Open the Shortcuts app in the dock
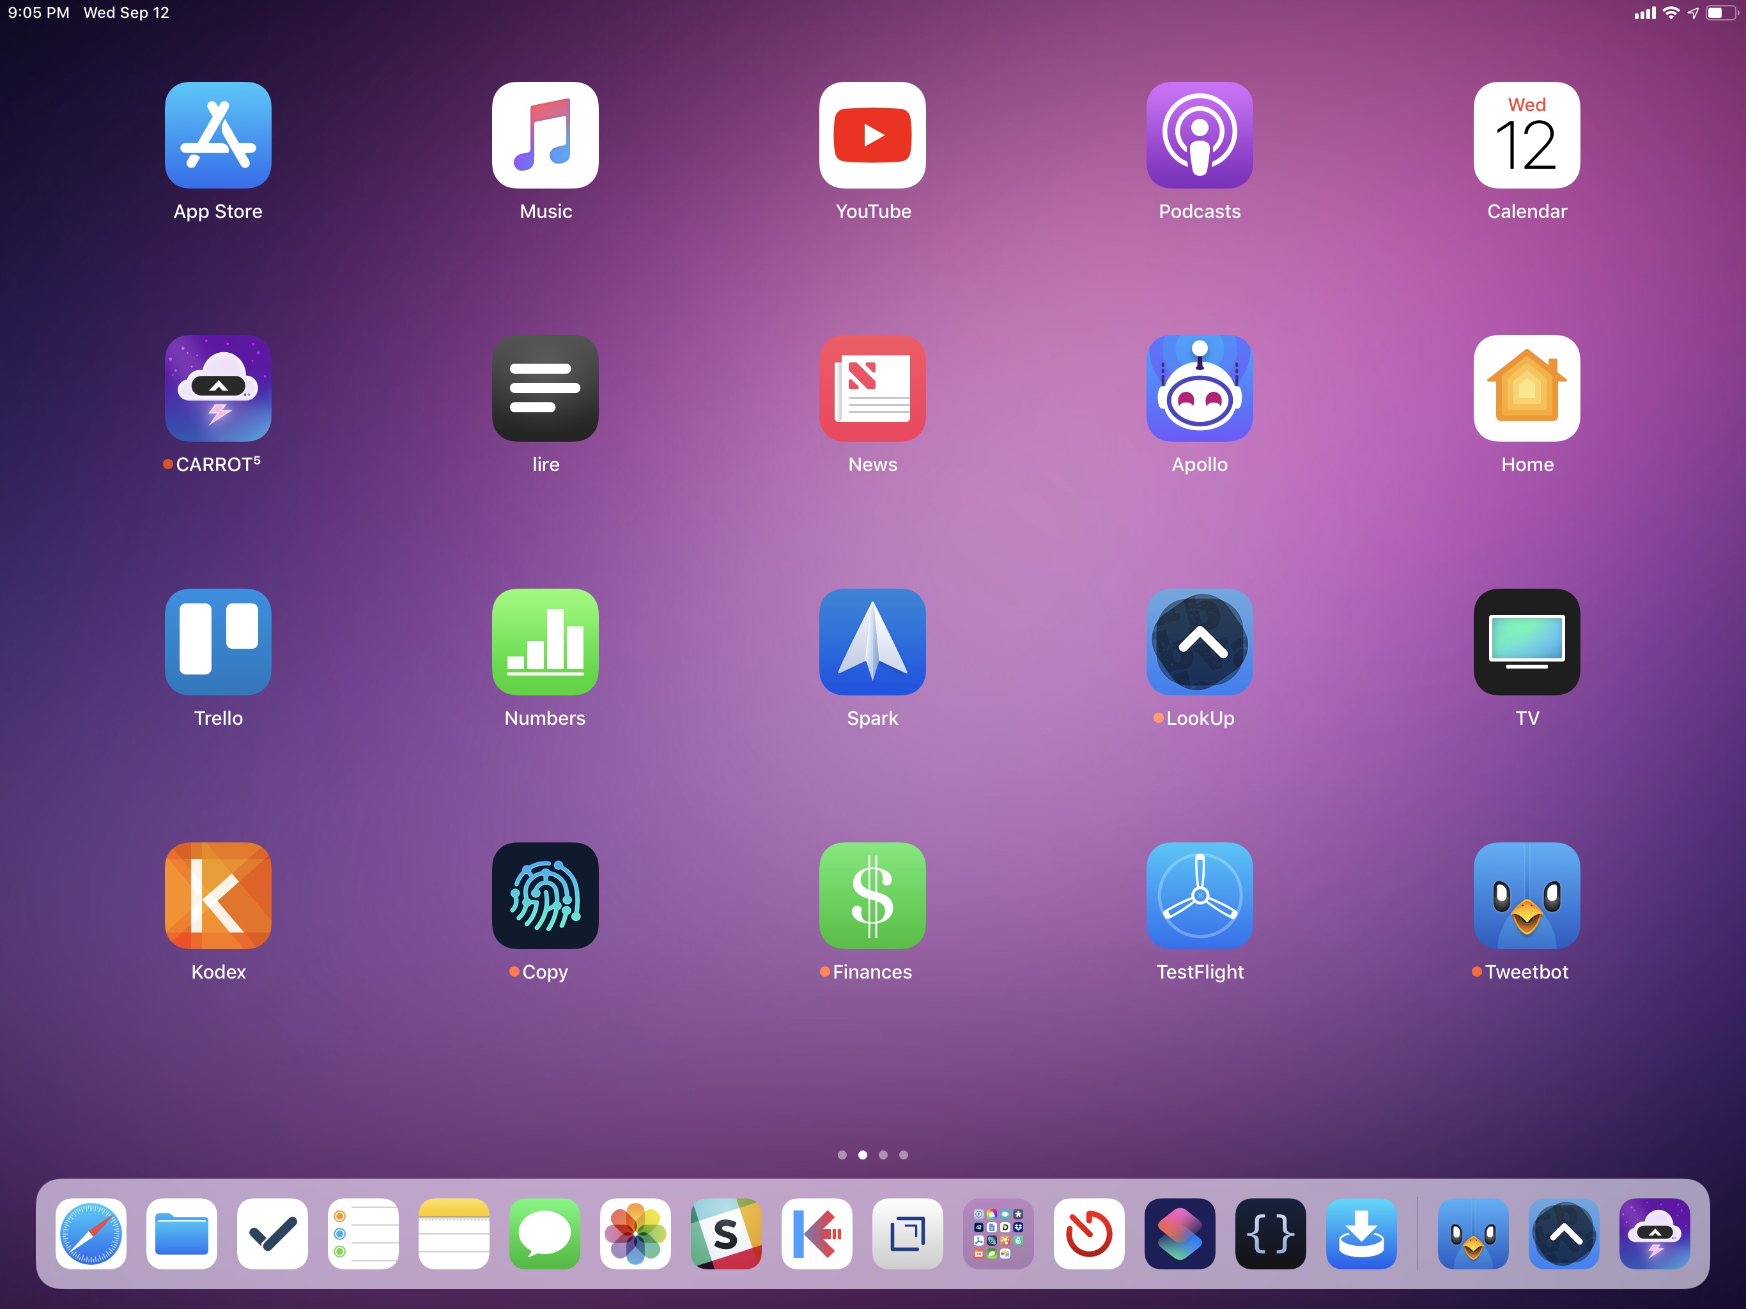The height and width of the screenshot is (1309, 1746). pos(1180,1234)
